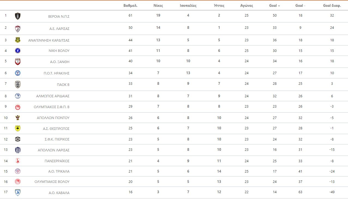
Task: Sort table by Βαθμολ. column header
Action: (x=130, y=5)
